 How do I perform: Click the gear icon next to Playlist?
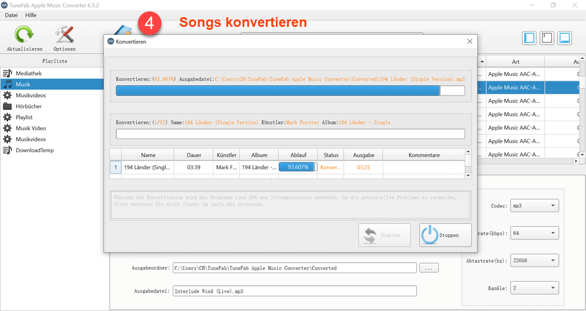[x=7, y=117]
